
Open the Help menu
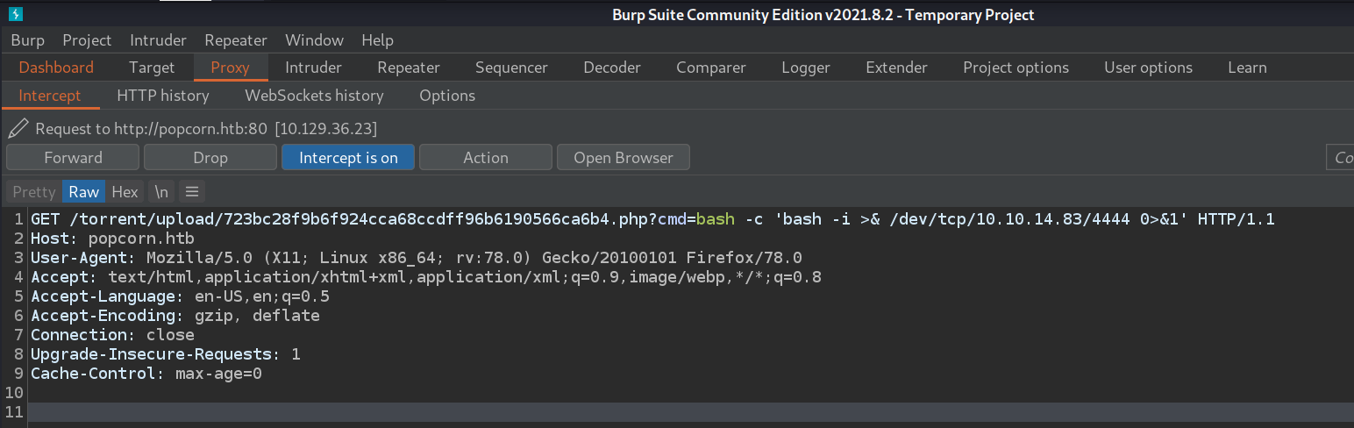click(377, 40)
